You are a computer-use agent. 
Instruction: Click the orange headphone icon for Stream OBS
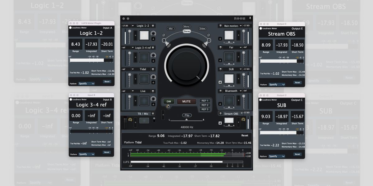tap(243, 119)
